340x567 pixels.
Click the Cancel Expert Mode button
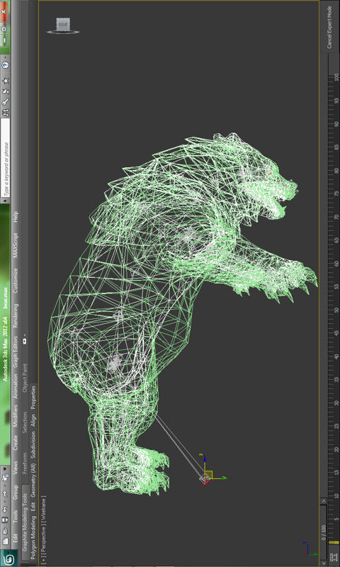[x=329, y=27]
